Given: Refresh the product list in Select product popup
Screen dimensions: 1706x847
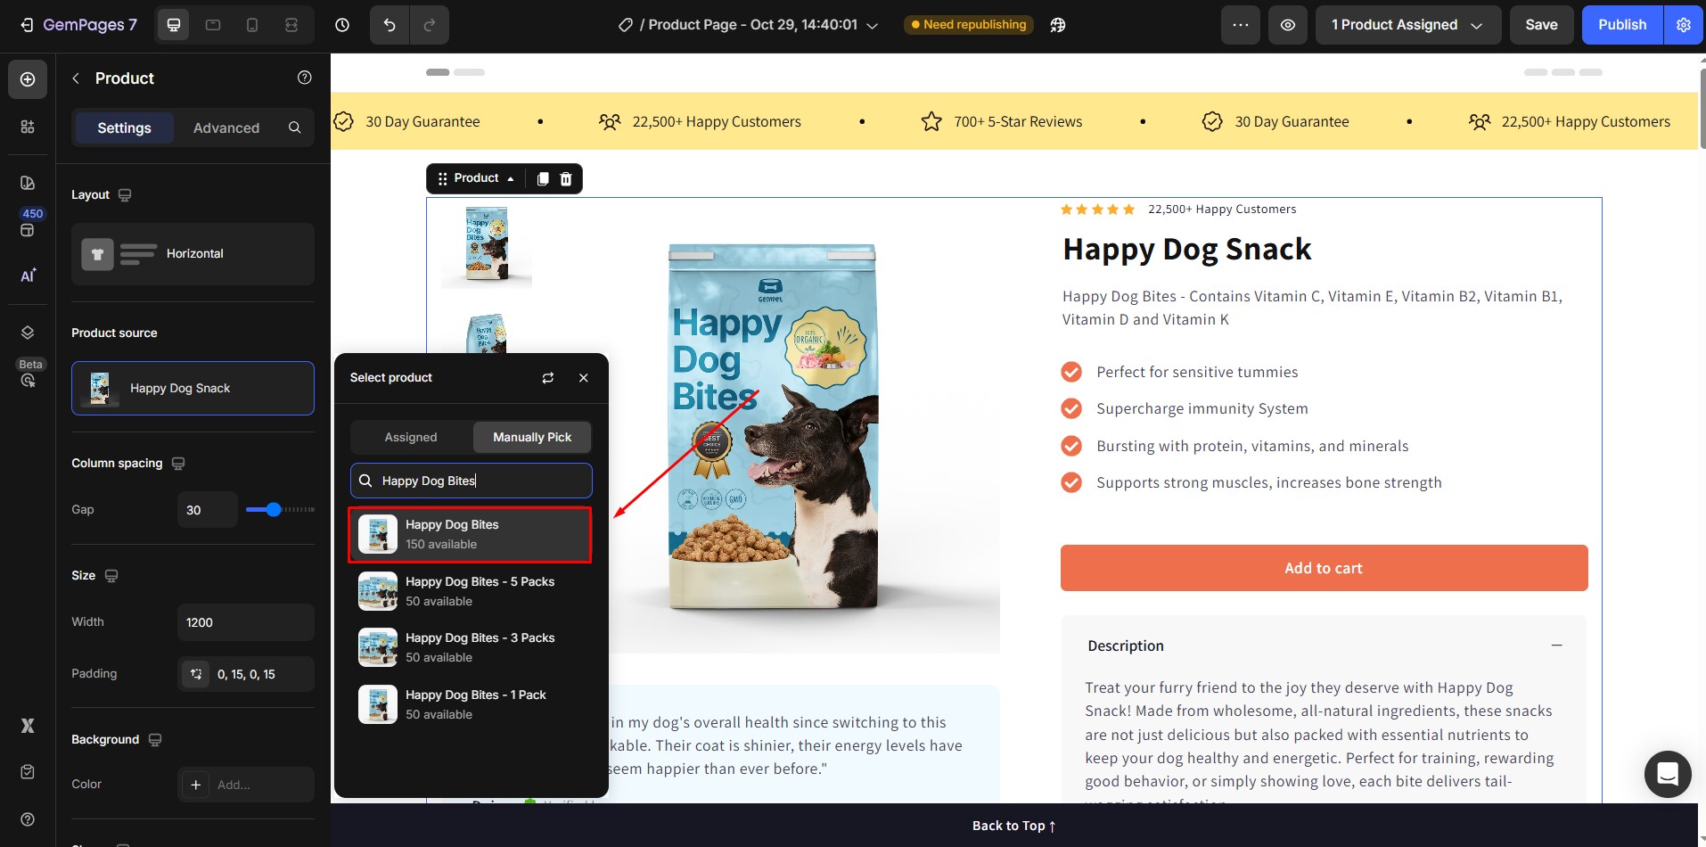Looking at the screenshot, I should (x=547, y=378).
